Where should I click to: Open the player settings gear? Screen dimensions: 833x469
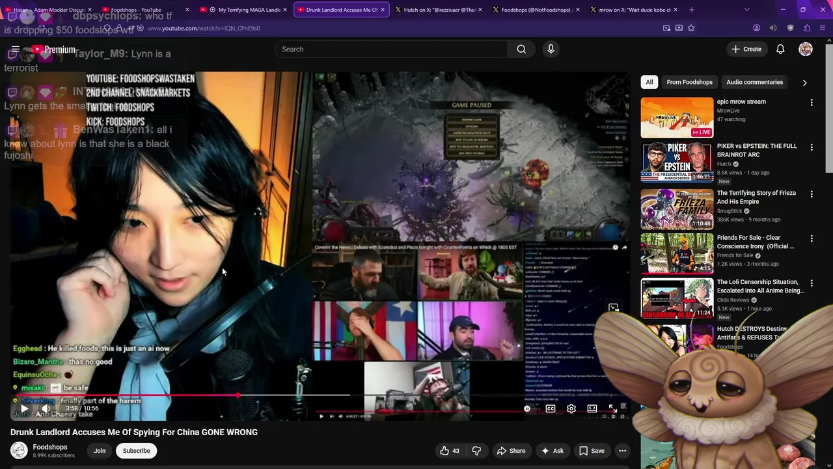pos(571,408)
